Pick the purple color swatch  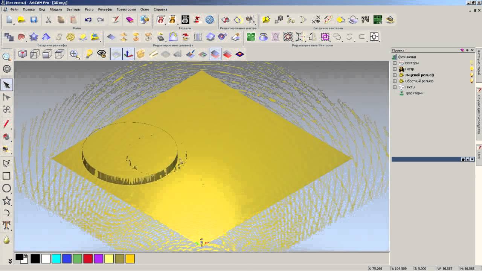[x=98, y=259]
